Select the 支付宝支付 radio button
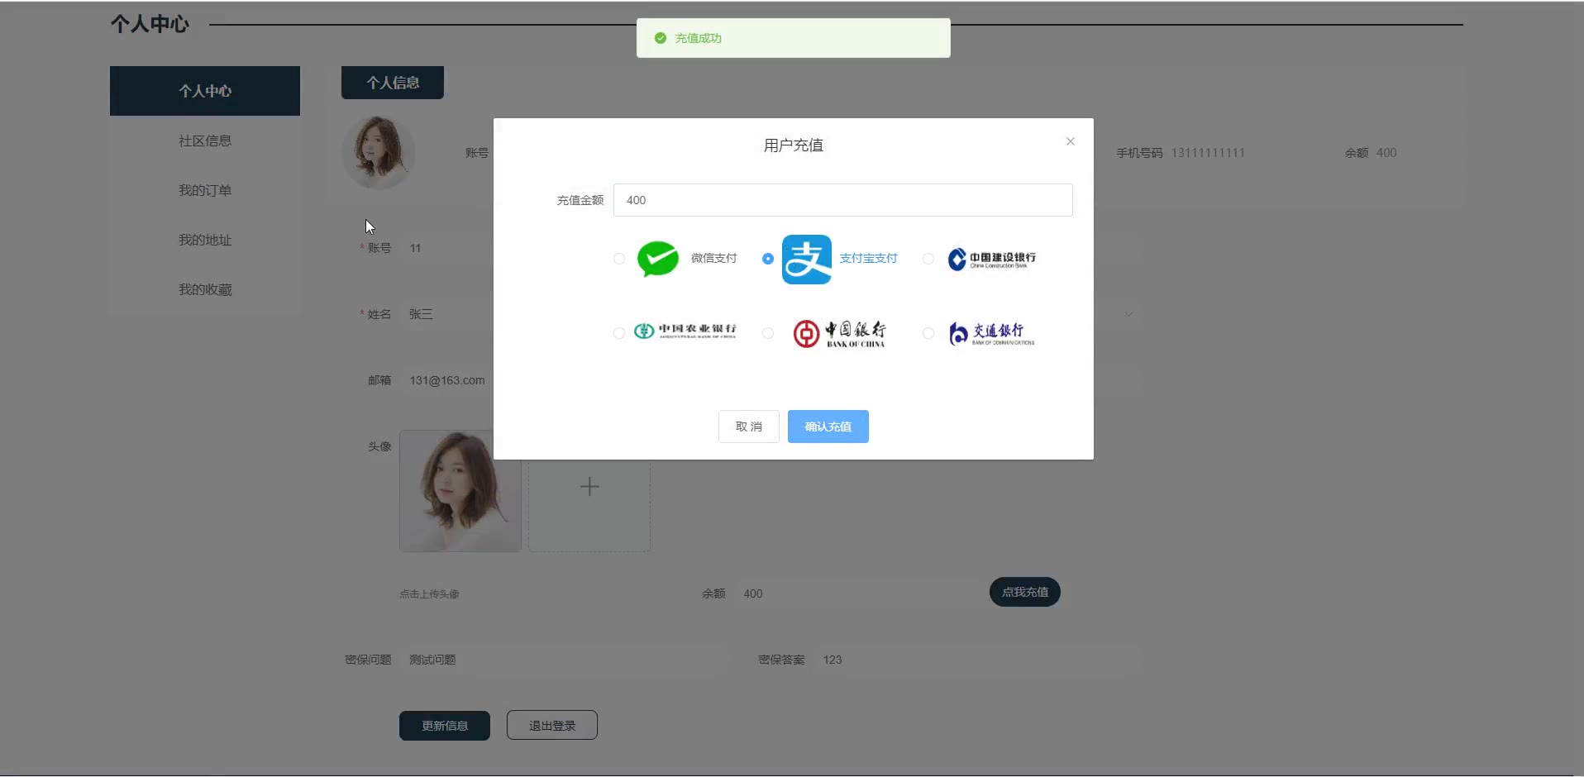Image resolution: width=1584 pixels, height=777 pixels. point(768,259)
